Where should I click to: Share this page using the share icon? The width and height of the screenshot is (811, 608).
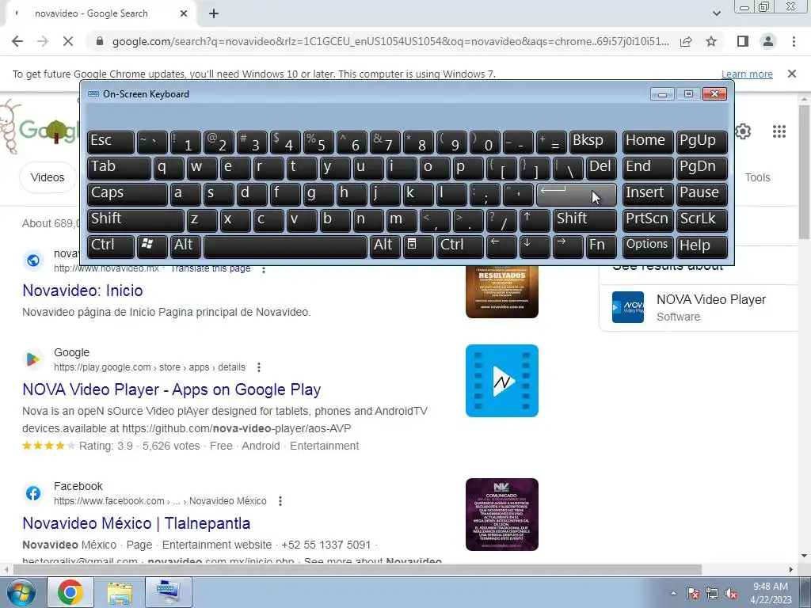(686, 41)
